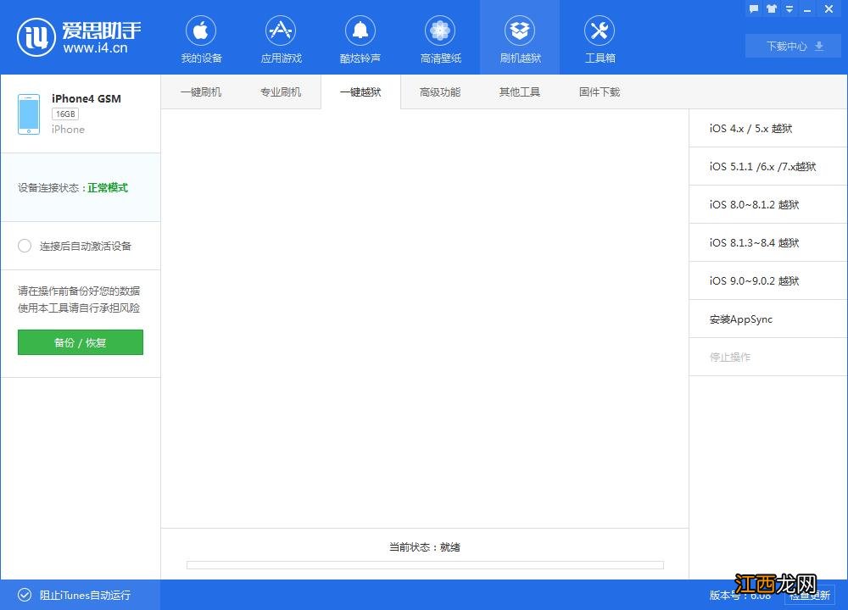Expand the title bar dropdown menu
This screenshot has height=610, width=848.
789,8
